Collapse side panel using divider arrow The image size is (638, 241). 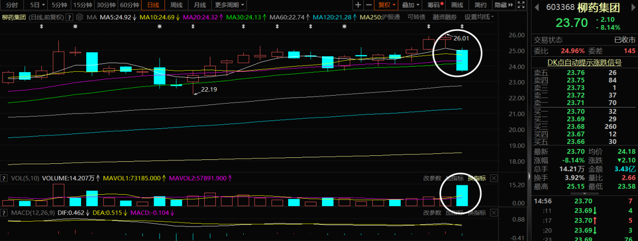coord(529,176)
